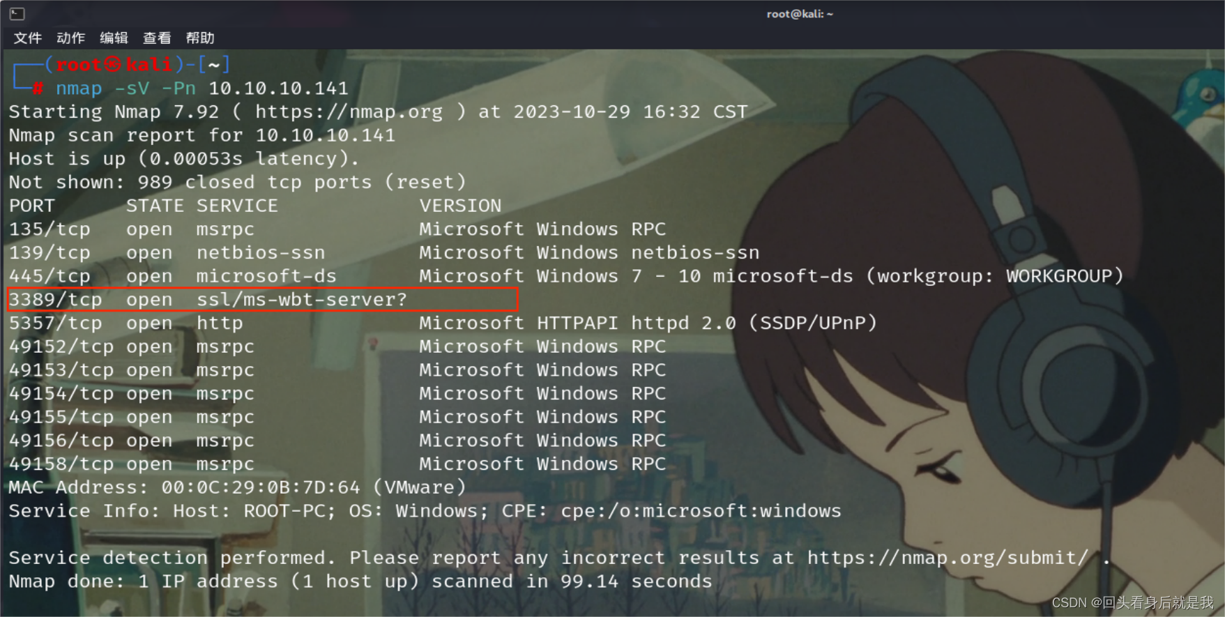Viewport: 1225px width, 617px height.
Task: Click the terminal icon in title bar
Action: point(17,13)
